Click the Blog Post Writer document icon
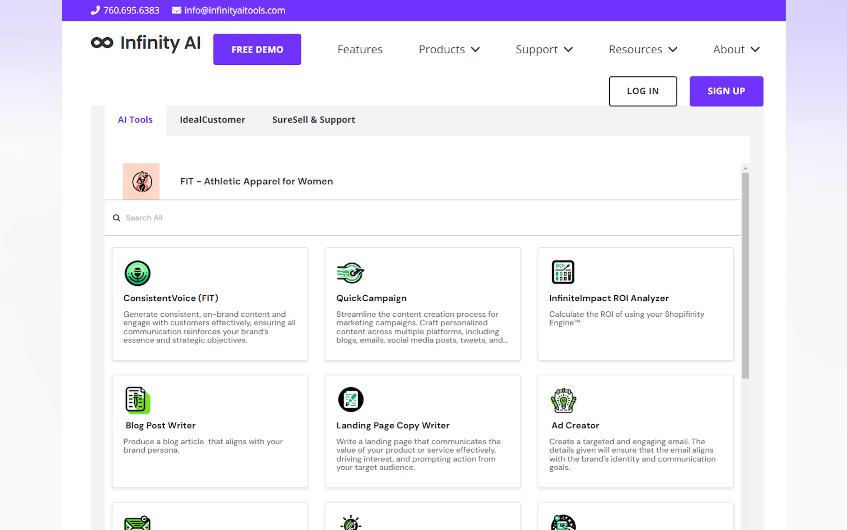 click(138, 400)
